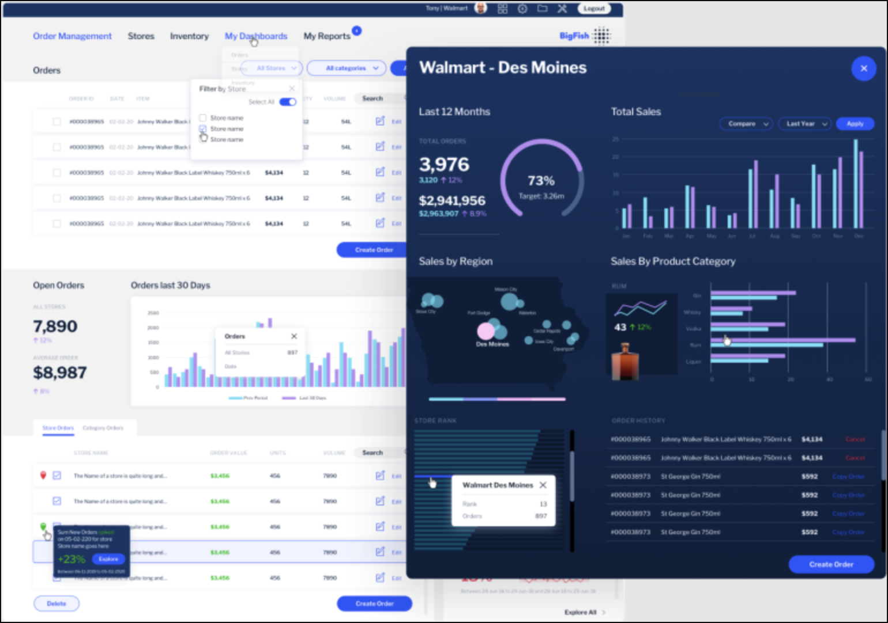Screen dimensions: 888x623
Task: Tick the checkbox of the third Orders row
Action: pyautogui.click(x=57, y=173)
